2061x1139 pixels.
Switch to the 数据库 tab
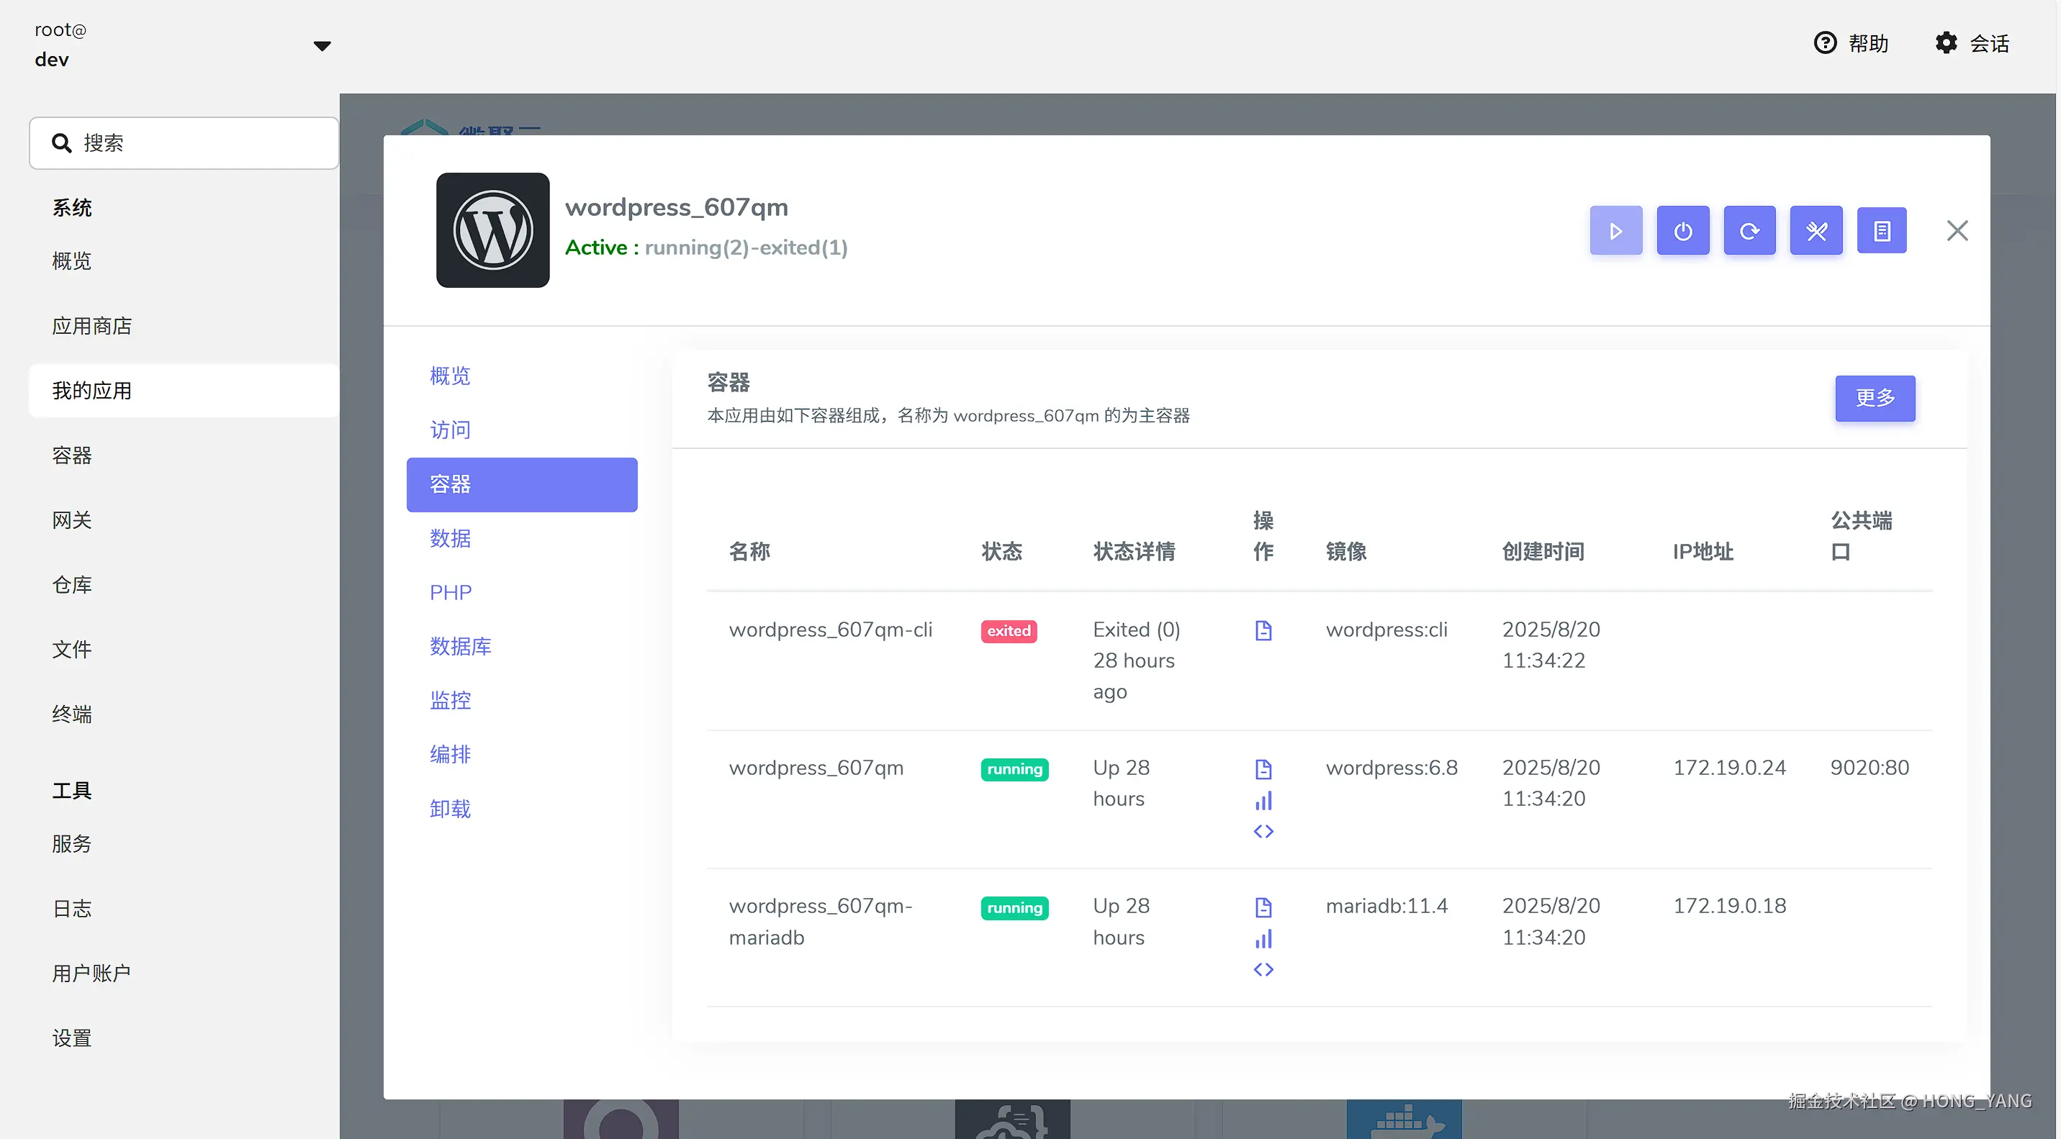(x=460, y=646)
